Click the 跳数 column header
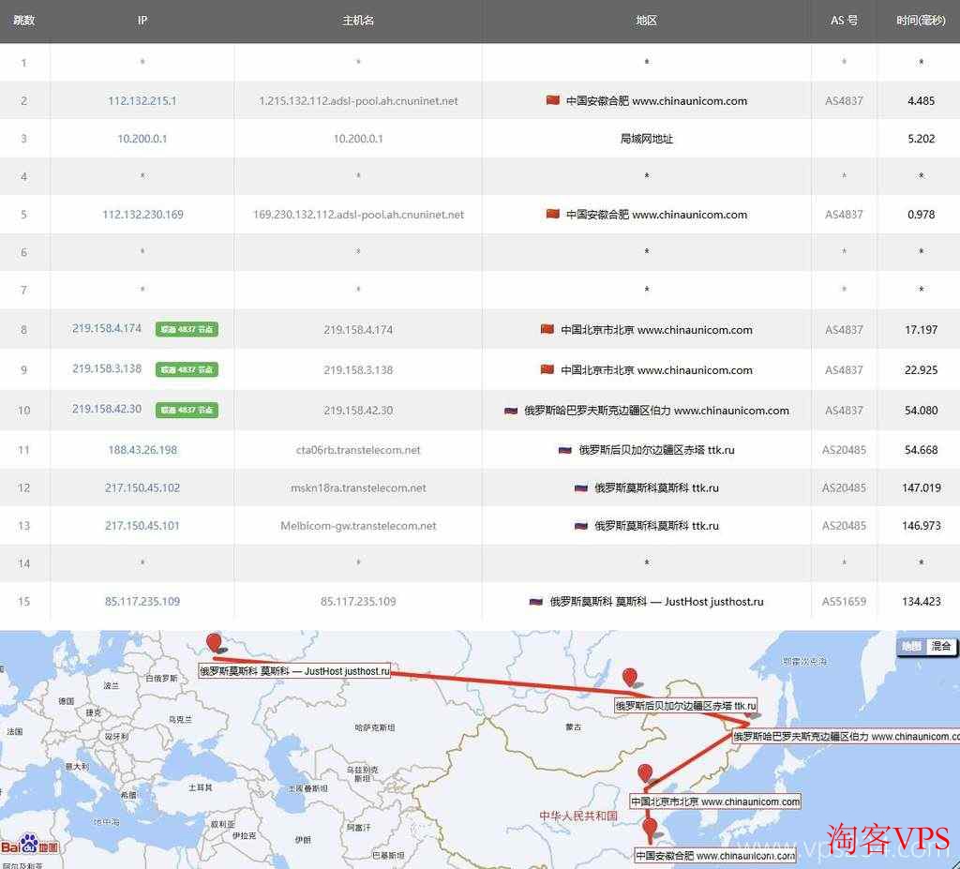Screen dimensions: 960x869 (x=23, y=21)
